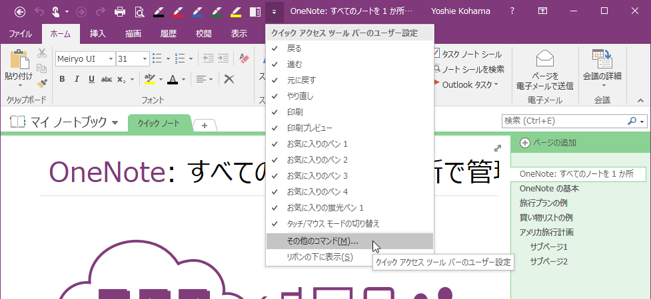Click the Copy icon in clipboard group
The image size is (651, 299).
(x=41, y=68)
